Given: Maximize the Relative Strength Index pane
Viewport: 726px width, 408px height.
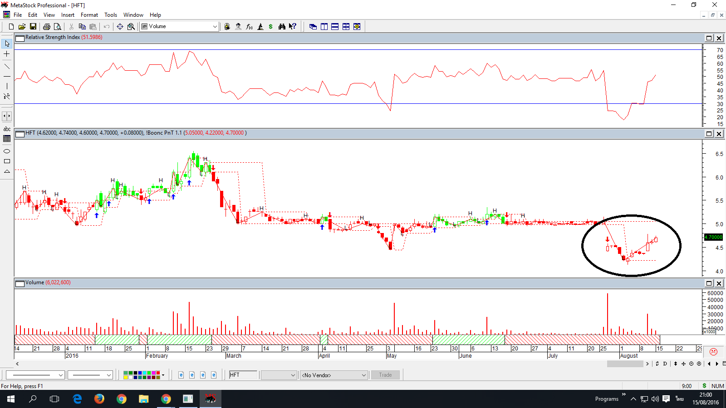Looking at the screenshot, I should pos(709,38).
